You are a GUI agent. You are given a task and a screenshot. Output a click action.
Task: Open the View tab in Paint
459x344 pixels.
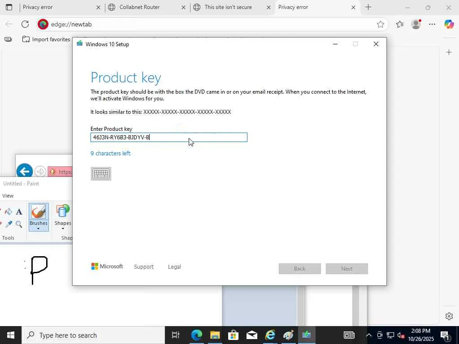click(8, 196)
